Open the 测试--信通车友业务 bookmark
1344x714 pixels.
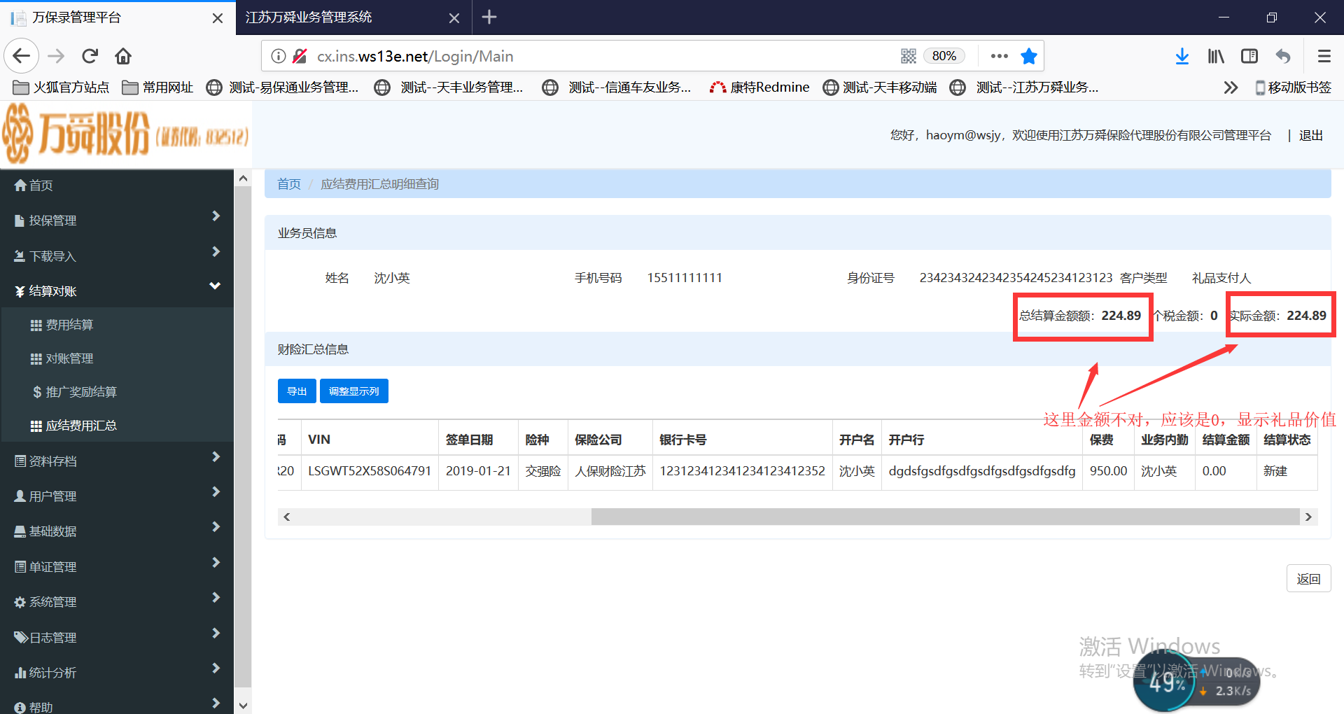pyautogui.click(x=617, y=87)
